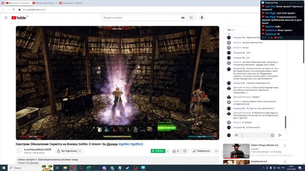Open the on-screen keyboard icon in search
The width and height of the screenshot is (305, 171).
[x=183, y=18]
